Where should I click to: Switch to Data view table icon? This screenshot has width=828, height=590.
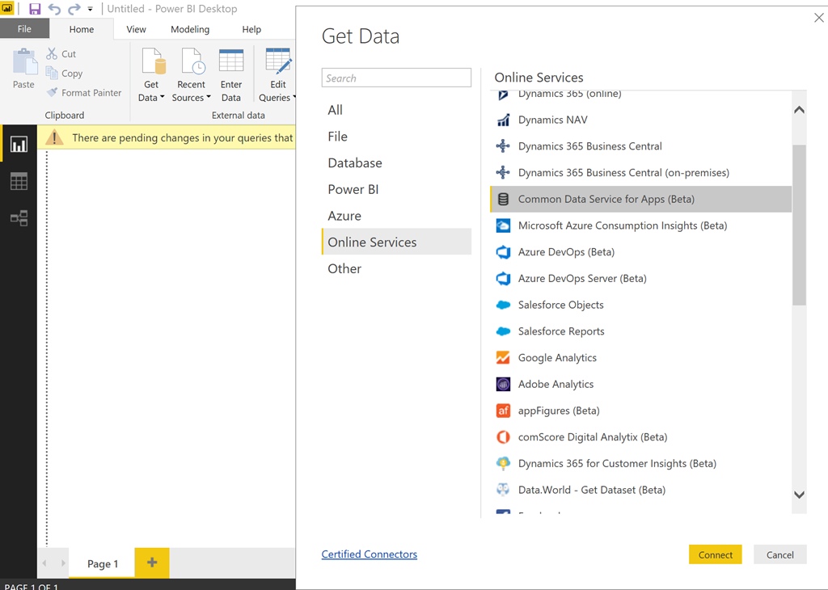click(19, 181)
